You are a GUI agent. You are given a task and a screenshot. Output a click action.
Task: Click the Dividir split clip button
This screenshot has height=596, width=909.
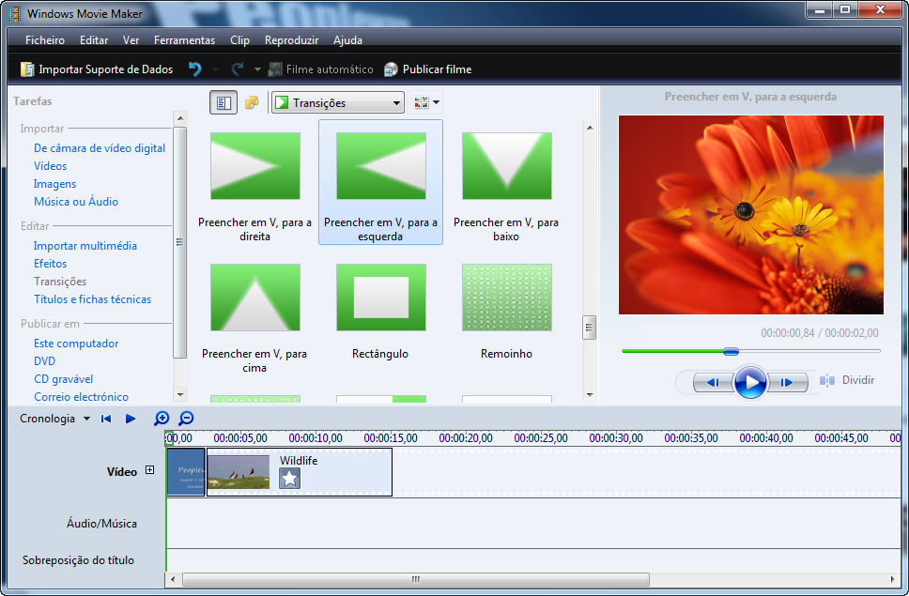[847, 380]
